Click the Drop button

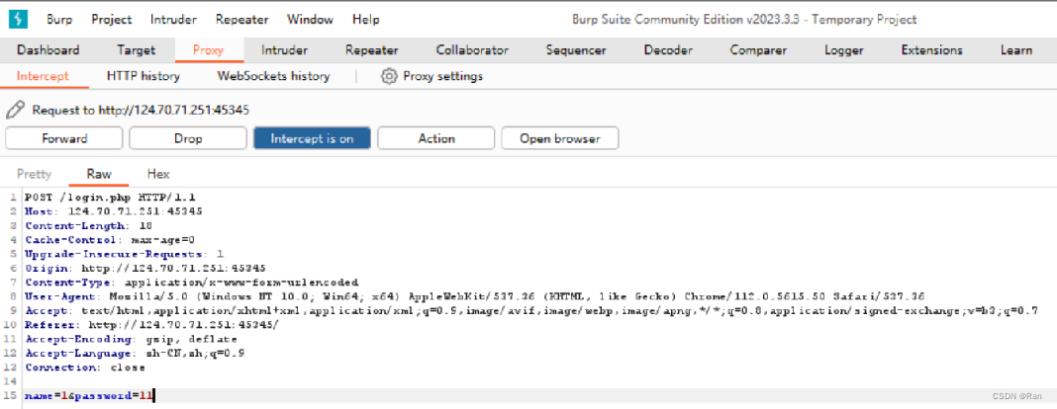pos(188,138)
